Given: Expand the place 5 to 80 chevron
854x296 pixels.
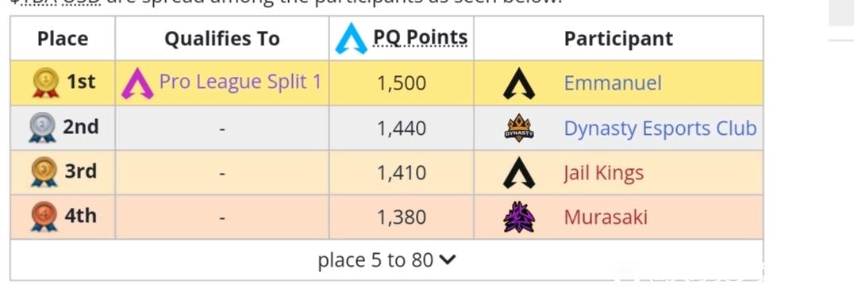Looking at the screenshot, I should [x=447, y=260].
